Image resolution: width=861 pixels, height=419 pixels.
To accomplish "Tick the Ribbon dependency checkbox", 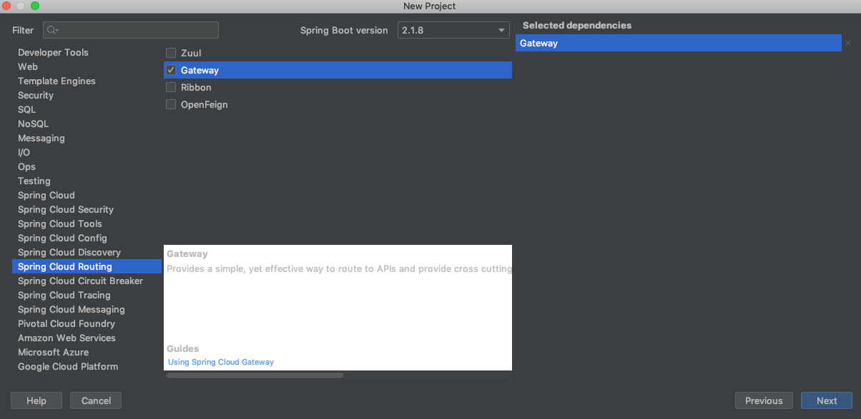I will (171, 87).
